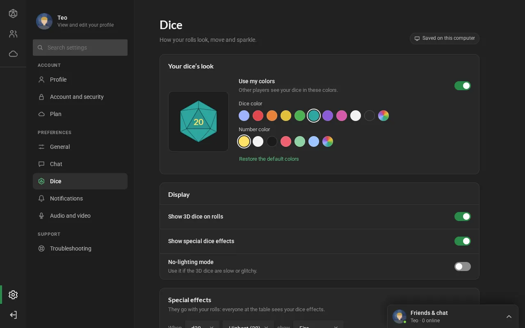Click the Teo avatar in the sidebar header
The height and width of the screenshot is (328, 525).
point(44,21)
